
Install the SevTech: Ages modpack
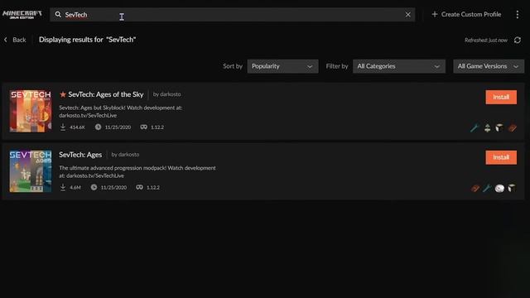(501, 157)
